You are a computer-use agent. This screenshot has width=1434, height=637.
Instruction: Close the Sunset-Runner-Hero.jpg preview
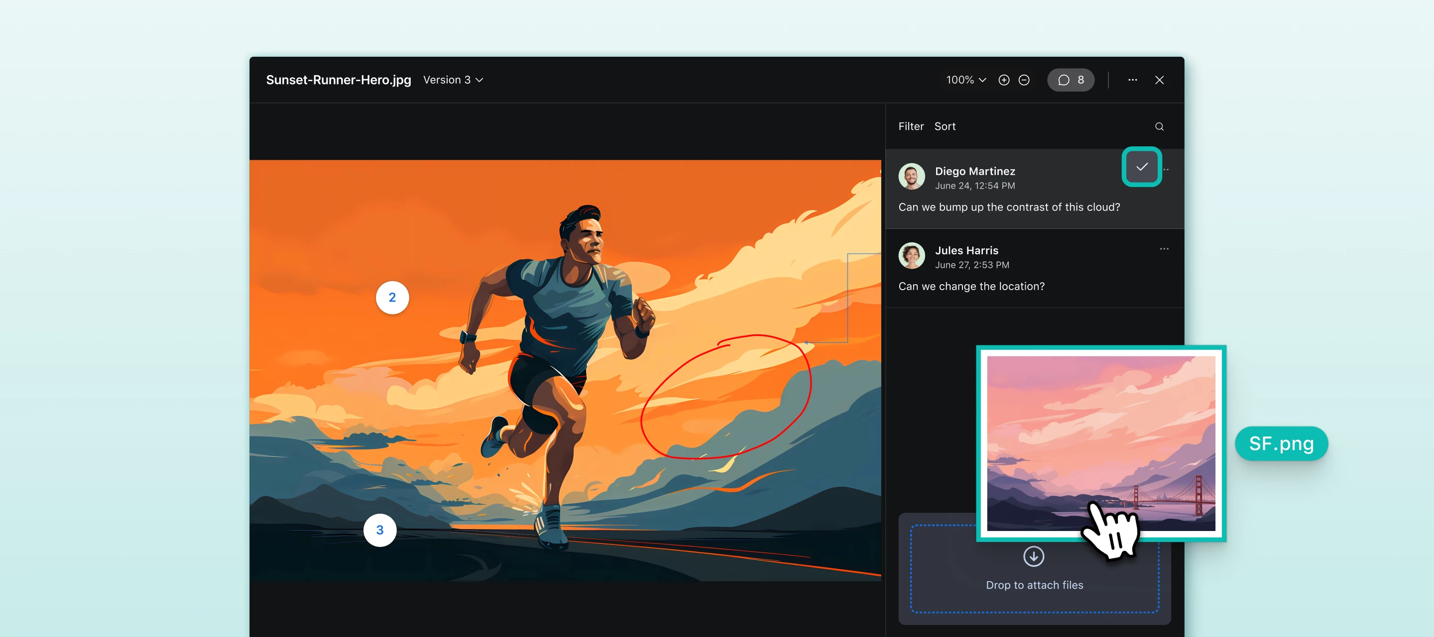1160,80
